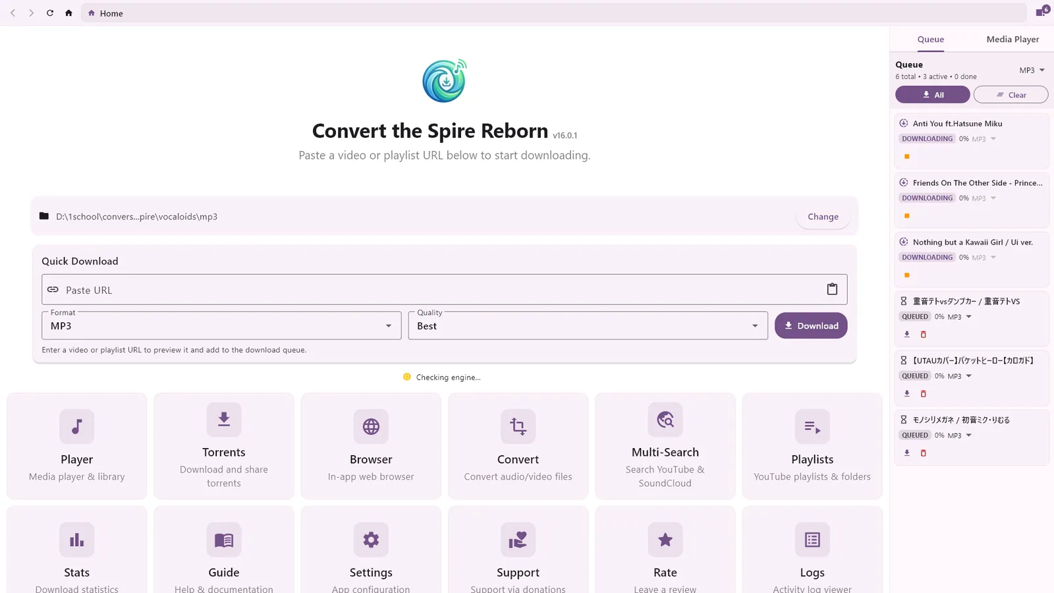Delete the queued UTAUカバー item

coord(923,394)
